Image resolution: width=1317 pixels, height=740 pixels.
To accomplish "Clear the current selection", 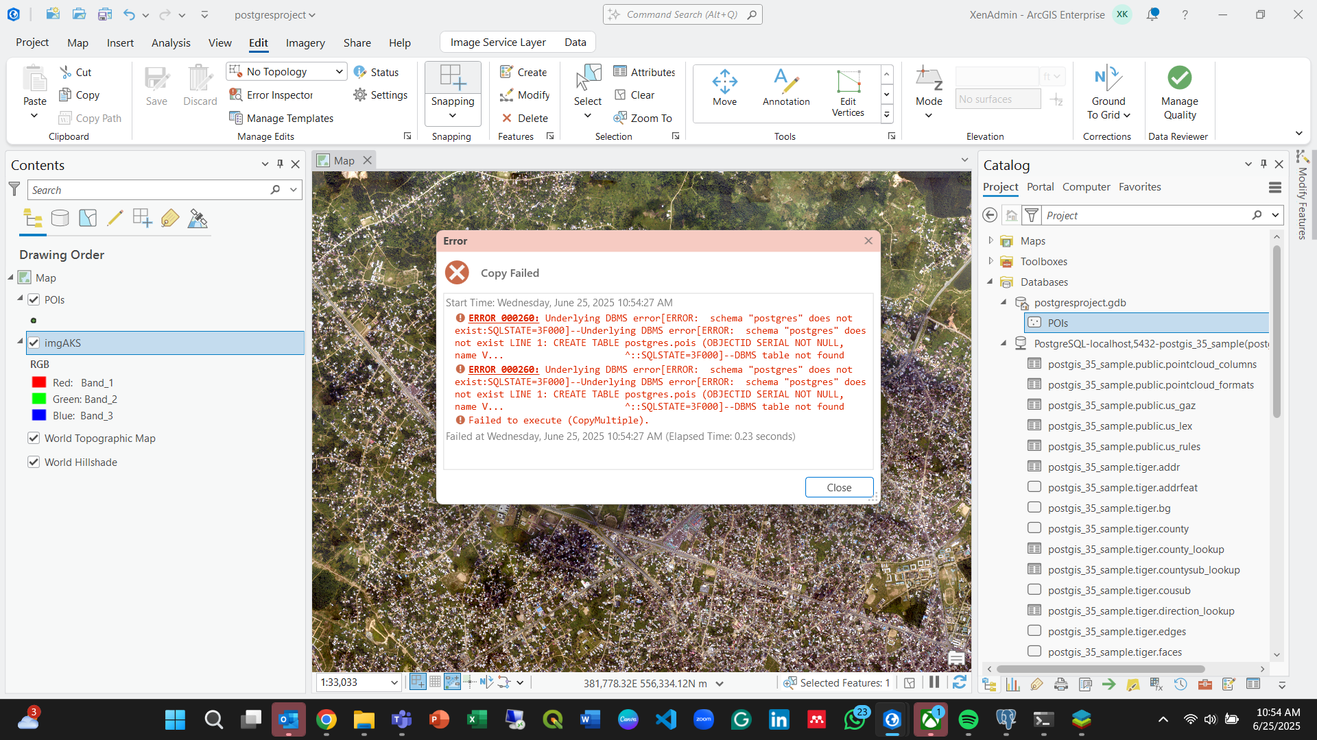I will (x=634, y=95).
